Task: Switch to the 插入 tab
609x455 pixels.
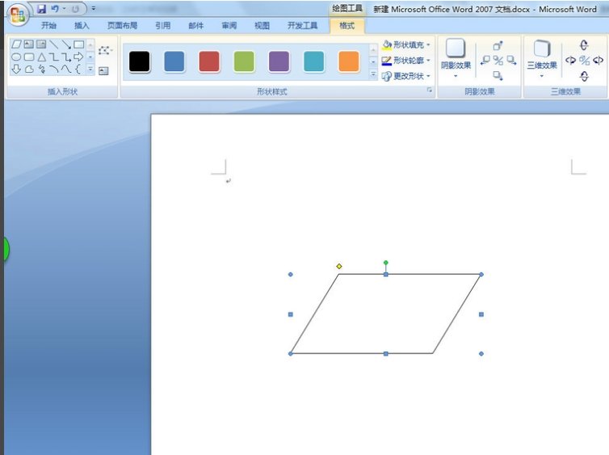Action: point(82,26)
